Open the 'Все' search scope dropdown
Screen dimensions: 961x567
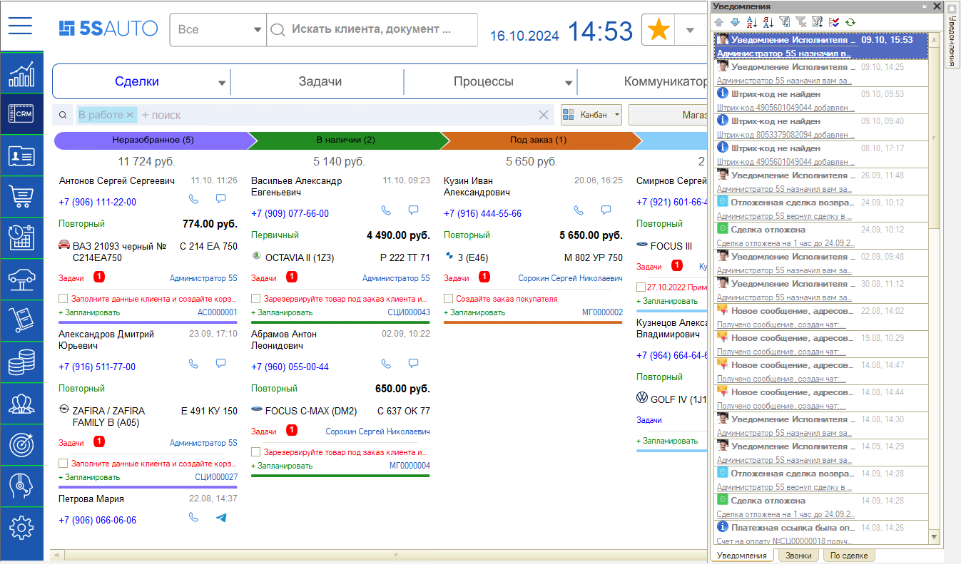[257, 30]
